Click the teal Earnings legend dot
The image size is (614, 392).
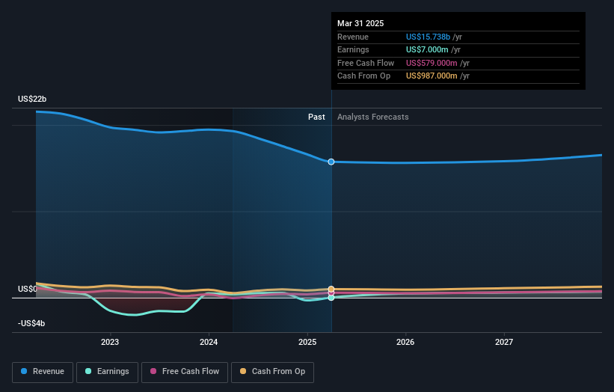[x=88, y=371]
